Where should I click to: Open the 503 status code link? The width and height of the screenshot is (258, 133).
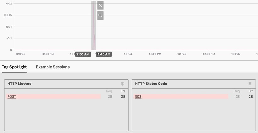[138, 97]
